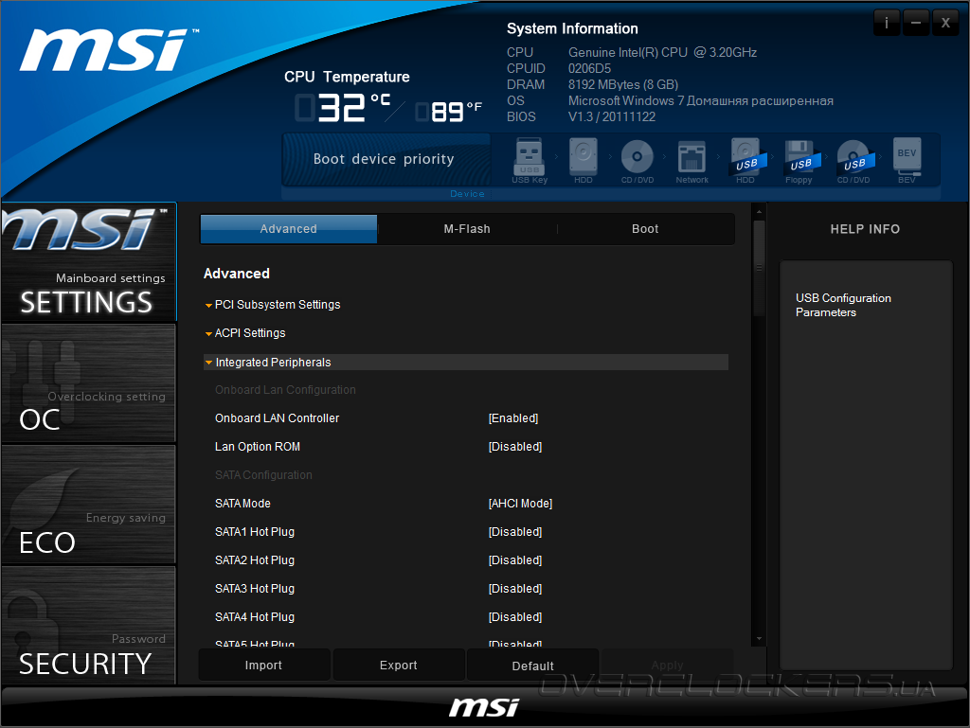The width and height of the screenshot is (970, 728).
Task: Click the Lan Option ROM label
Action: tap(258, 447)
